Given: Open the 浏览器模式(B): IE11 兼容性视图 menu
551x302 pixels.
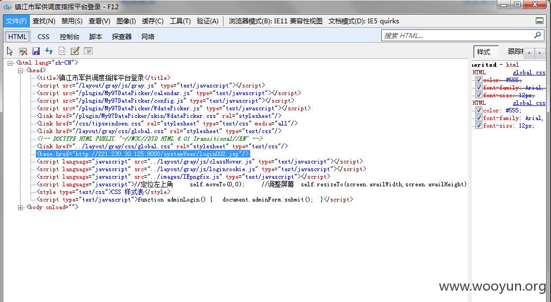Looking at the screenshot, I should point(275,21).
